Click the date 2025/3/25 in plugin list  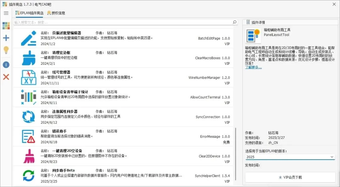coord(49,181)
